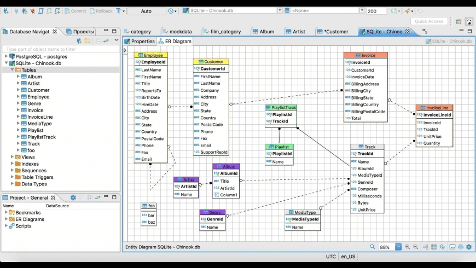
Task: Zoom in on the ER diagram
Action: (407, 247)
